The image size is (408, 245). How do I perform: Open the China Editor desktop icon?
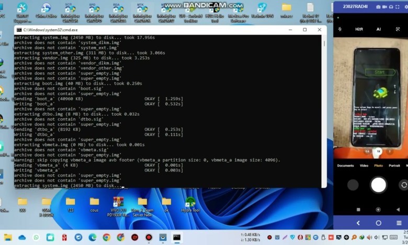[46, 10]
